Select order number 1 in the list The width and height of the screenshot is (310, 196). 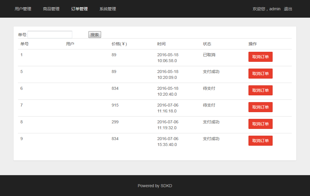pyautogui.click(x=21, y=54)
